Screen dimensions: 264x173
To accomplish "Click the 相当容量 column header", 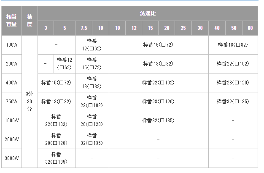I will tap(11, 21).
